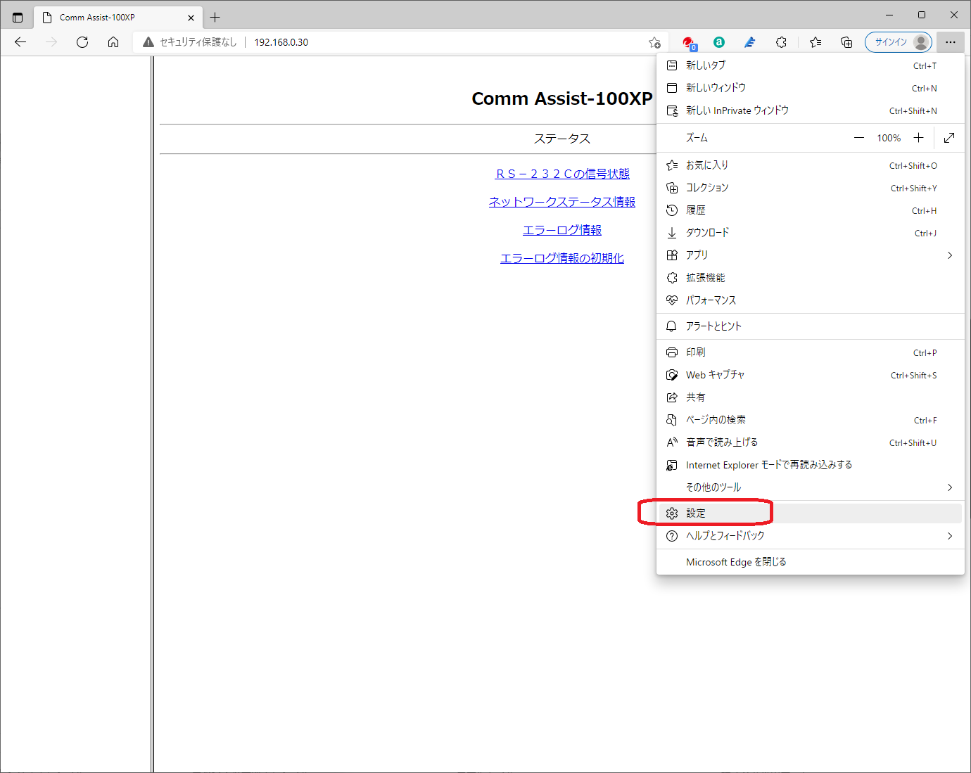
Task: Open コレクション menu entry
Action: [x=810, y=188]
